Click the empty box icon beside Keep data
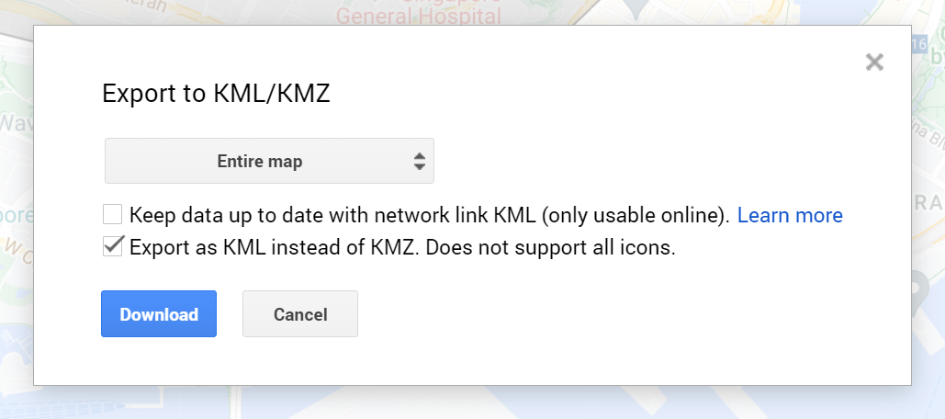This screenshot has width=945, height=419. coord(113,215)
